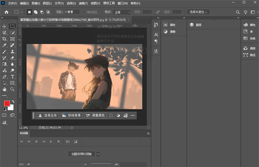Pick the red foreground color swatch
This screenshot has height=167, width=259.
coord(7,103)
